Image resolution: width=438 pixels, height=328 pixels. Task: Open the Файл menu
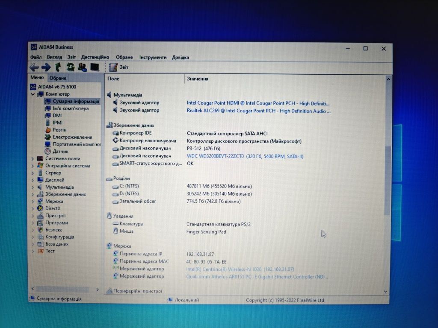36,57
